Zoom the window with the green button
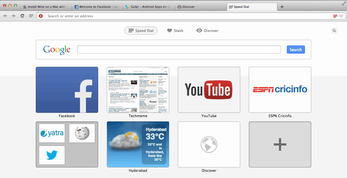This screenshot has width=347, height=178. coord(15,6)
